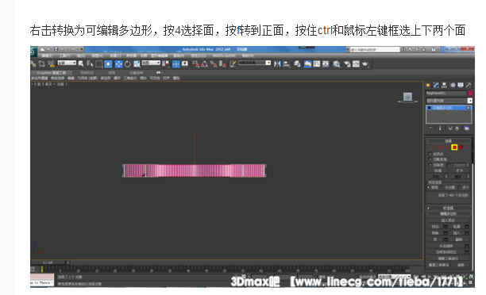Switch to Create command panel tab

click(428, 85)
